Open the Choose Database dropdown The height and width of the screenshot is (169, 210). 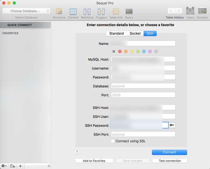coord(26,11)
